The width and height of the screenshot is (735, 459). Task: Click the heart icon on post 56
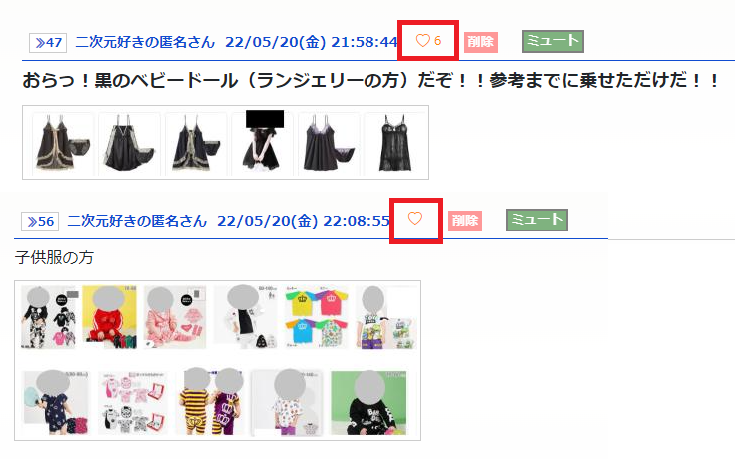pyautogui.click(x=414, y=219)
